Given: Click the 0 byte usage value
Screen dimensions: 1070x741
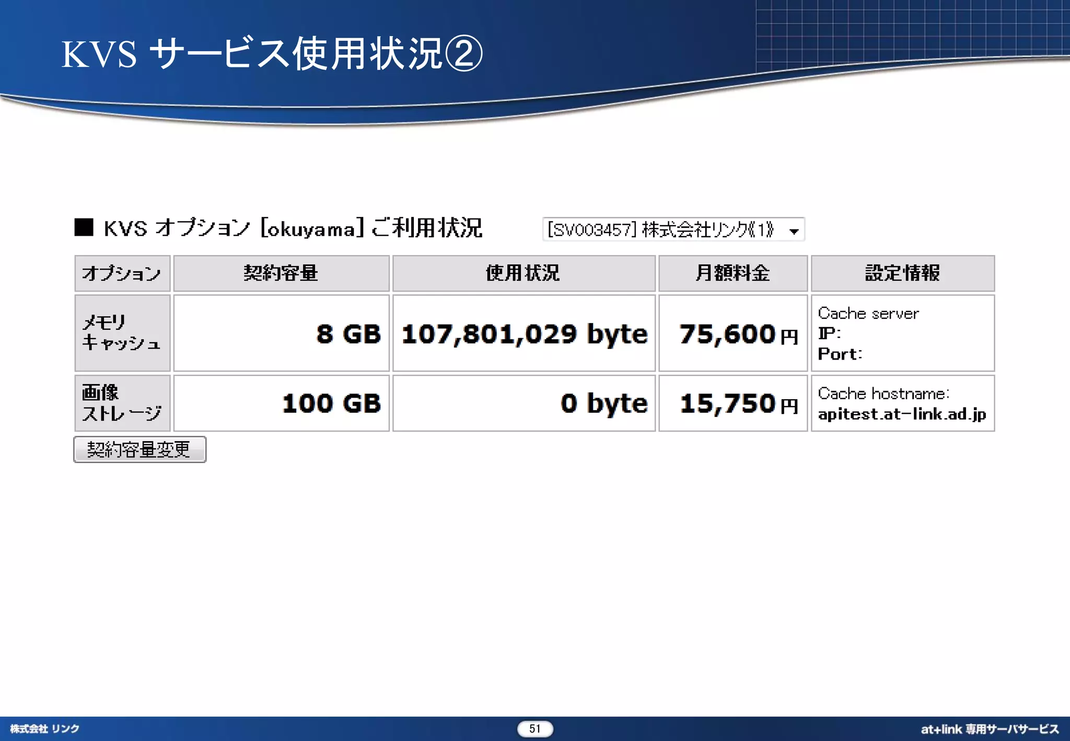Looking at the screenshot, I should 604,403.
